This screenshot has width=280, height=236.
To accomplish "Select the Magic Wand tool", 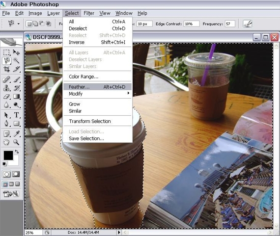I will click(x=16, y=61).
